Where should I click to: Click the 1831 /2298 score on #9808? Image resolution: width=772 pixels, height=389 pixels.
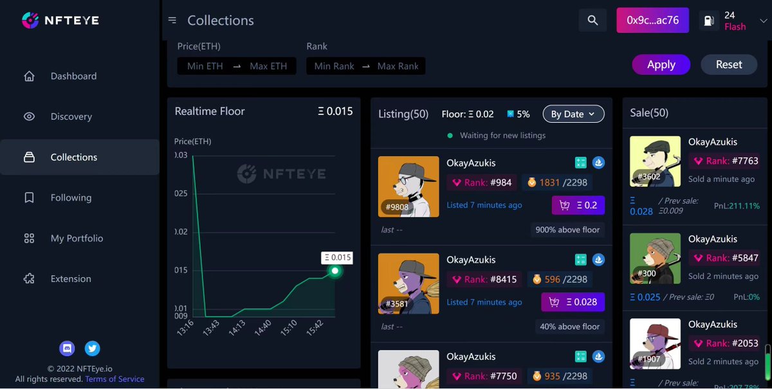pos(557,183)
